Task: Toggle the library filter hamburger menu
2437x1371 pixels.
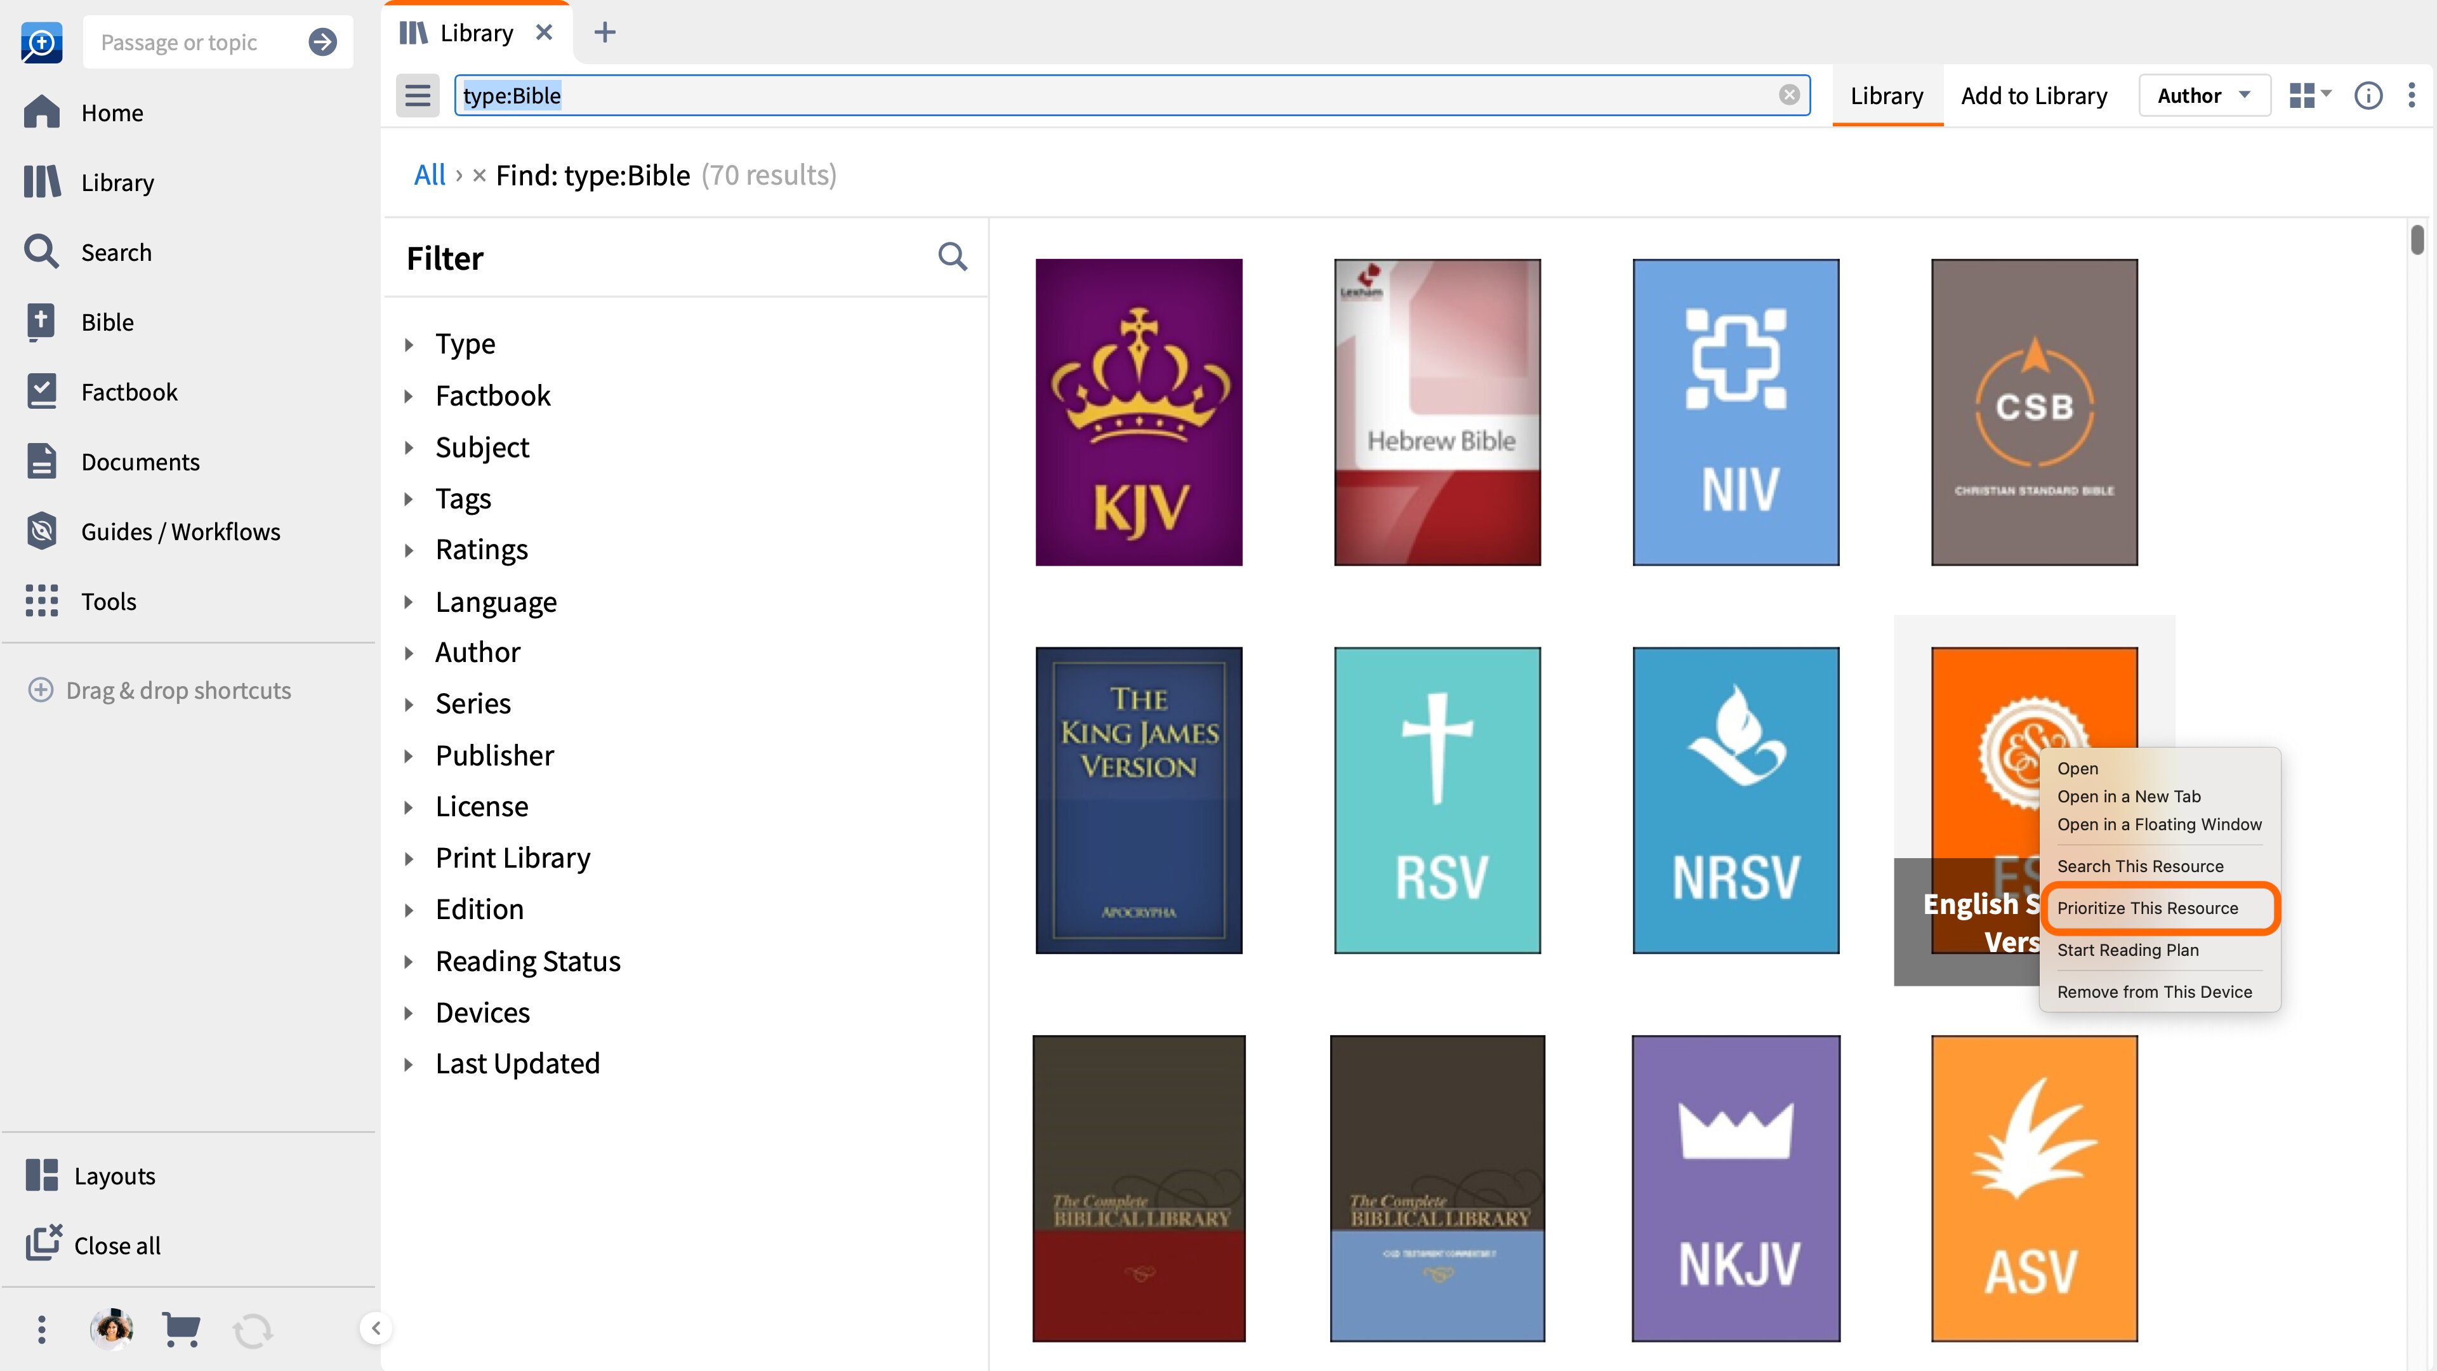Action: pyautogui.click(x=417, y=96)
